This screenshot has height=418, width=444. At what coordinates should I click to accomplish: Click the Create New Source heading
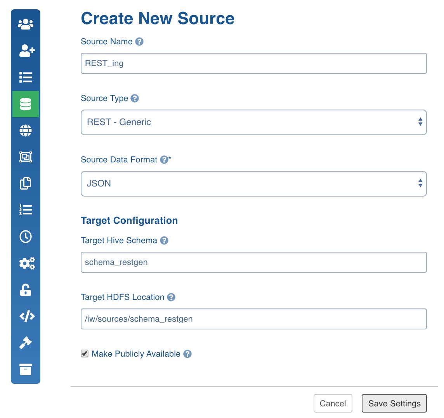158,18
